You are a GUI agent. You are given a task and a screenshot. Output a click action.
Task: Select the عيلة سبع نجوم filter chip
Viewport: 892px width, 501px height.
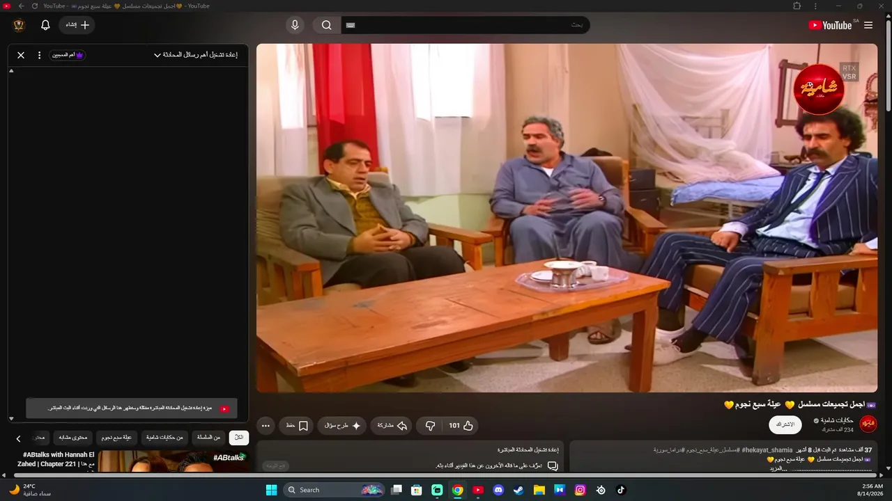tap(116, 438)
